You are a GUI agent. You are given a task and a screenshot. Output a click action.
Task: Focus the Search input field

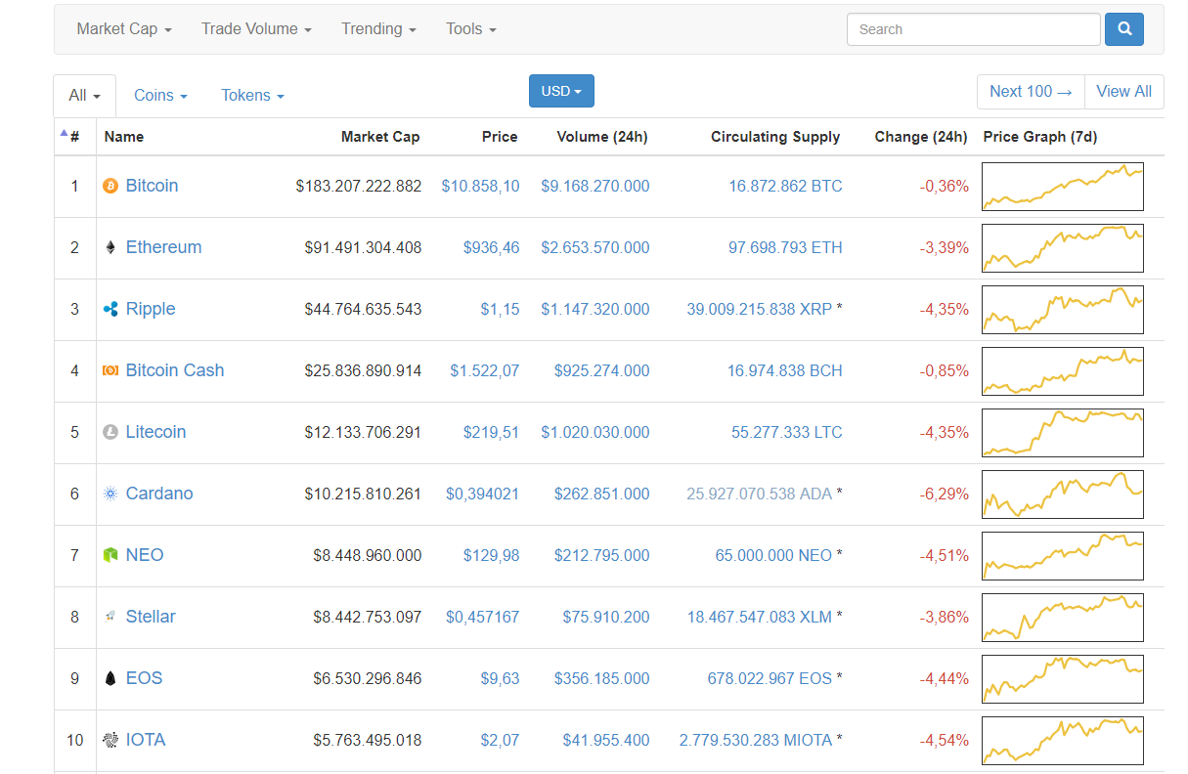(974, 29)
